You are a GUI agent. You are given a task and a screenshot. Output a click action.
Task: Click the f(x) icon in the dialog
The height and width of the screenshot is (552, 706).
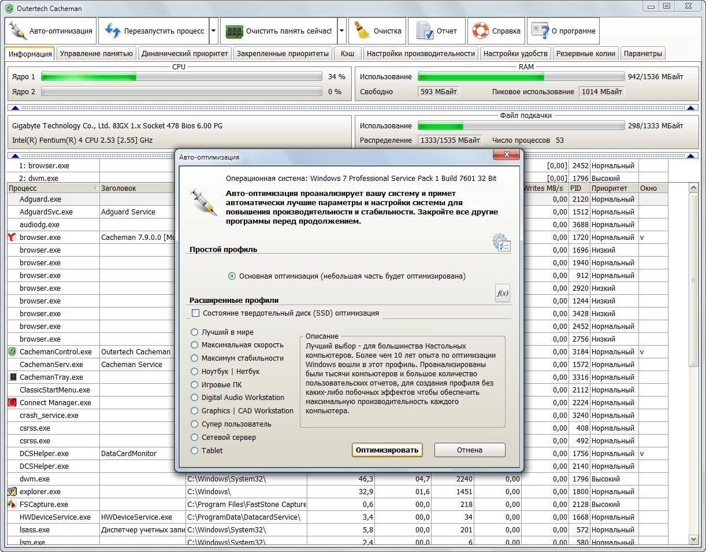(x=503, y=293)
